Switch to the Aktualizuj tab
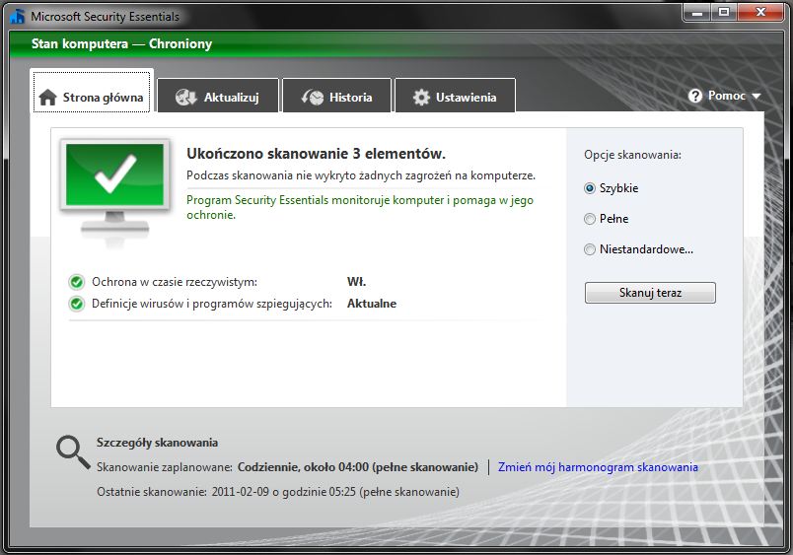This screenshot has height=555, width=793. [x=218, y=96]
